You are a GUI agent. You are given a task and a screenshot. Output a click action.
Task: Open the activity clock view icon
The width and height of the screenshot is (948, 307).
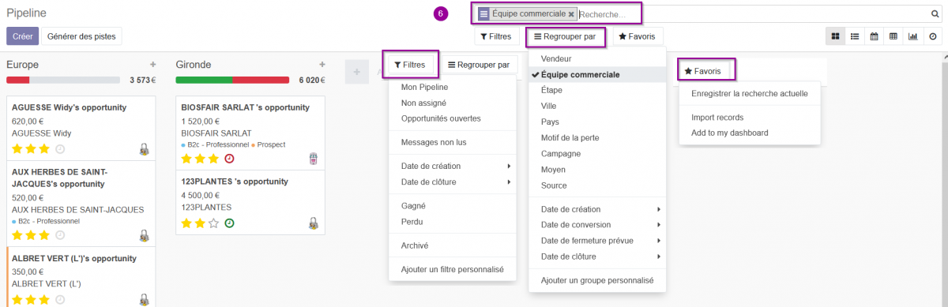pyautogui.click(x=932, y=36)
